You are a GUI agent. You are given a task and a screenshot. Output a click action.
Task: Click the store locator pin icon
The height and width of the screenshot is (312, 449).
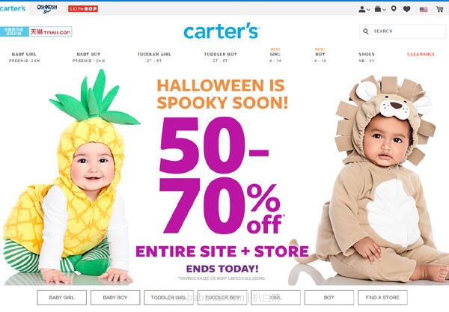tap(394, 9)
